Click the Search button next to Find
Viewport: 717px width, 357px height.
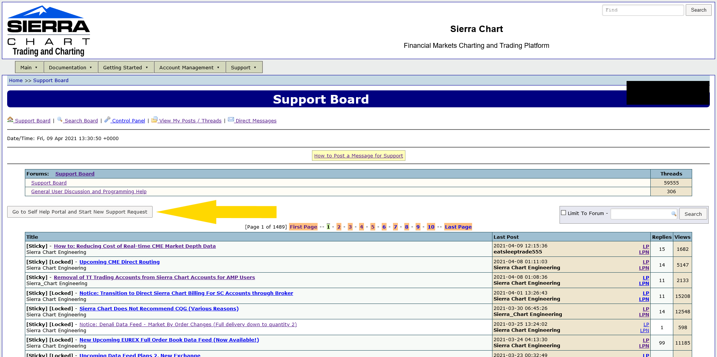(699, 10)
